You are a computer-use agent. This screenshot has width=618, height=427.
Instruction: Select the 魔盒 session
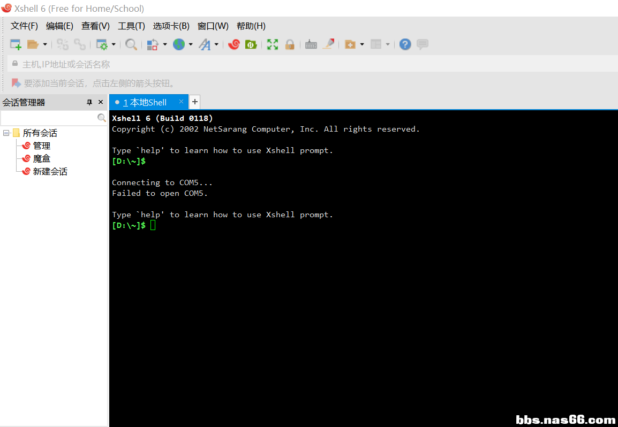coord(42,158)
